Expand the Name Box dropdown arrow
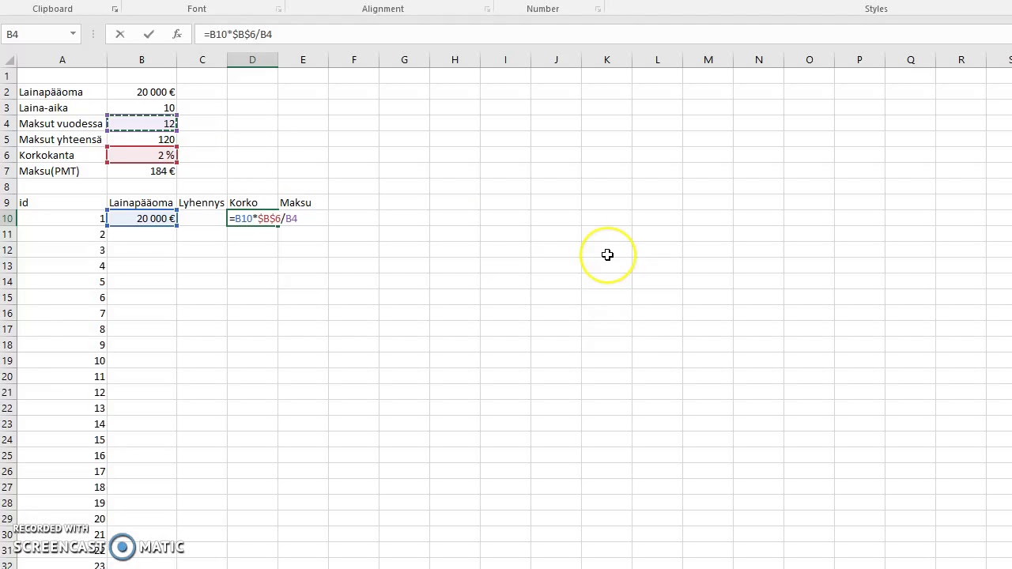The height and width of the screenshot is (569, 1012). click(73, 34)
